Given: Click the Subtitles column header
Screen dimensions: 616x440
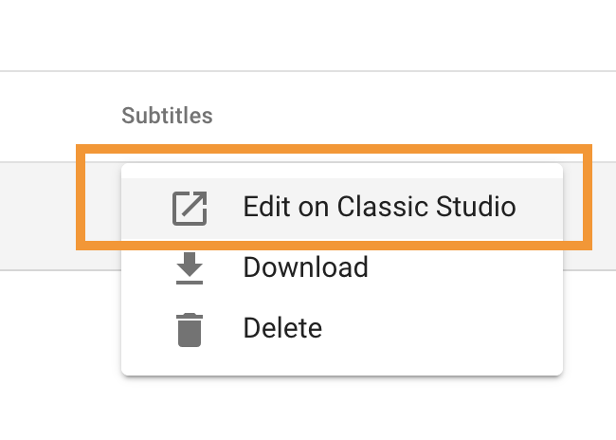Looking at the screenshot, I should [x=167, y=116].
